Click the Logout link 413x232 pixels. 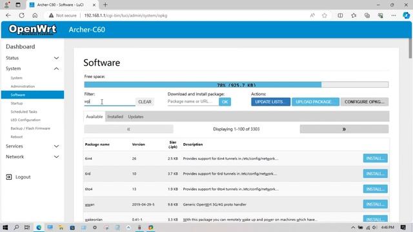(23, 177)
